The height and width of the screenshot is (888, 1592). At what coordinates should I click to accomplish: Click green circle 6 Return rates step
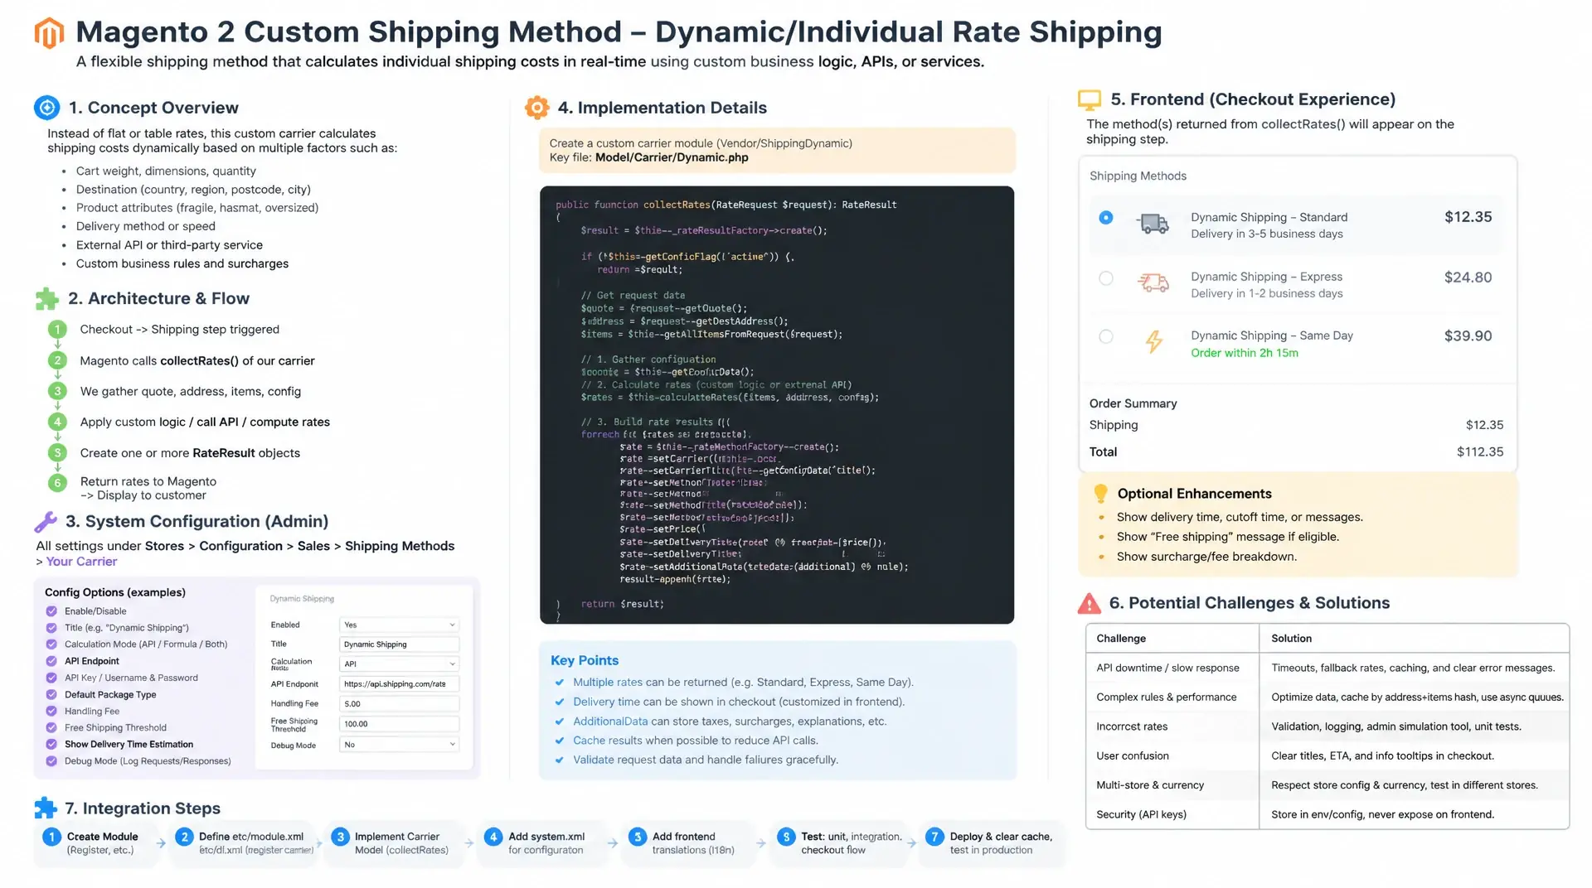point(57,483)
